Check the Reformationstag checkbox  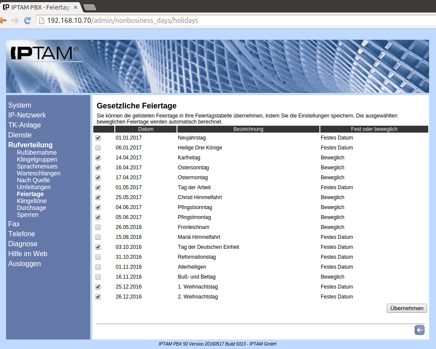tap(98, 257)
